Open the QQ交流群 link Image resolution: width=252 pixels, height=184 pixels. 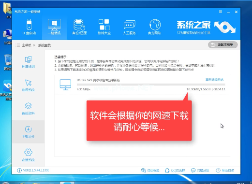pyautogui.click(x=175, y=170)
